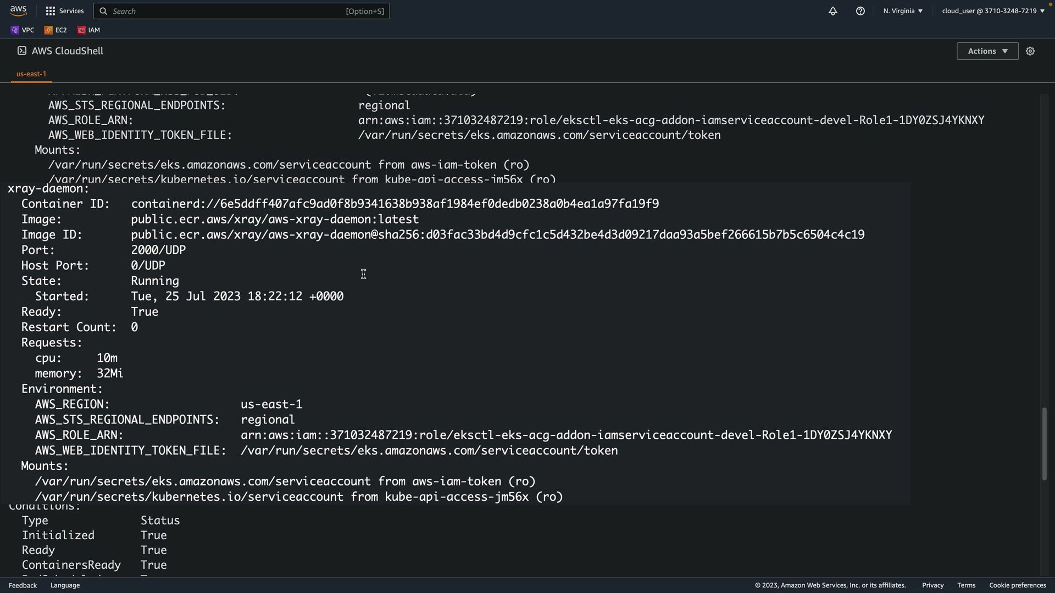
Task: Open the EC2 shortcut in favorites bar
Action: pos(56,30)
